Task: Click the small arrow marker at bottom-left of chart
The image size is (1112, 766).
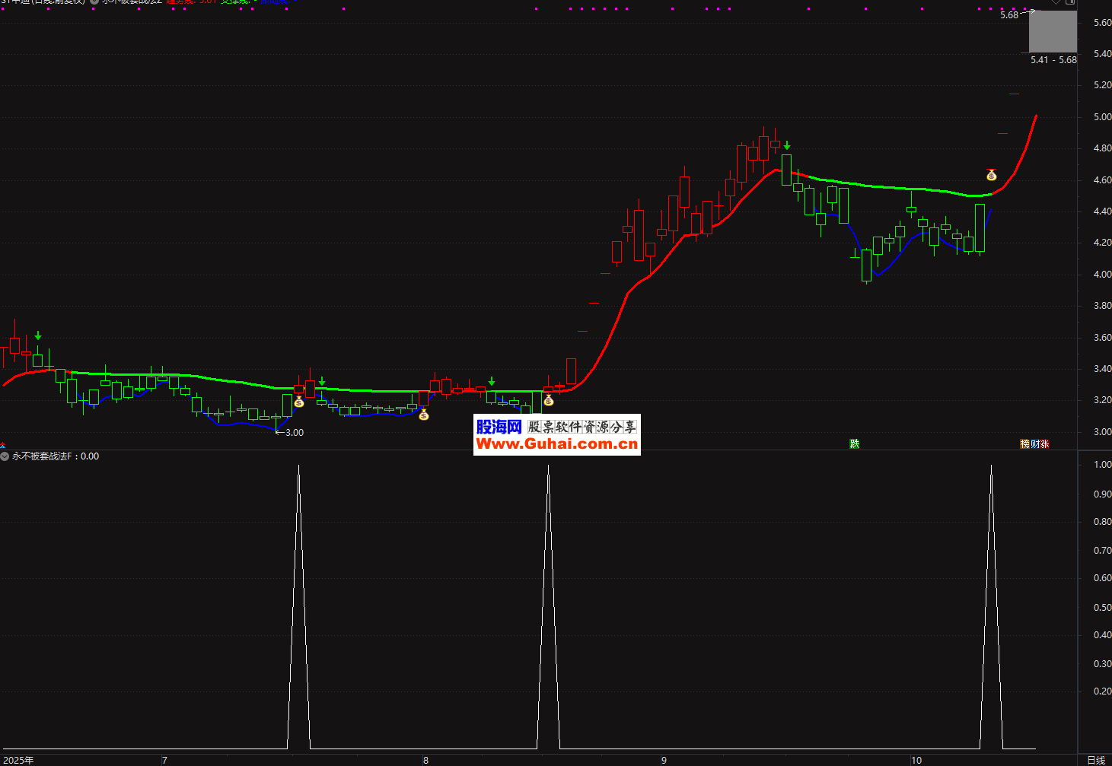Action: (x=3, y=446)
